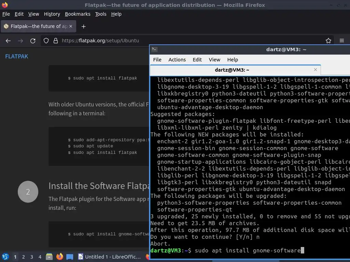The image size is (350, 262).
Task: Switch to workspace 1 in pager
Action: point(15,257)
